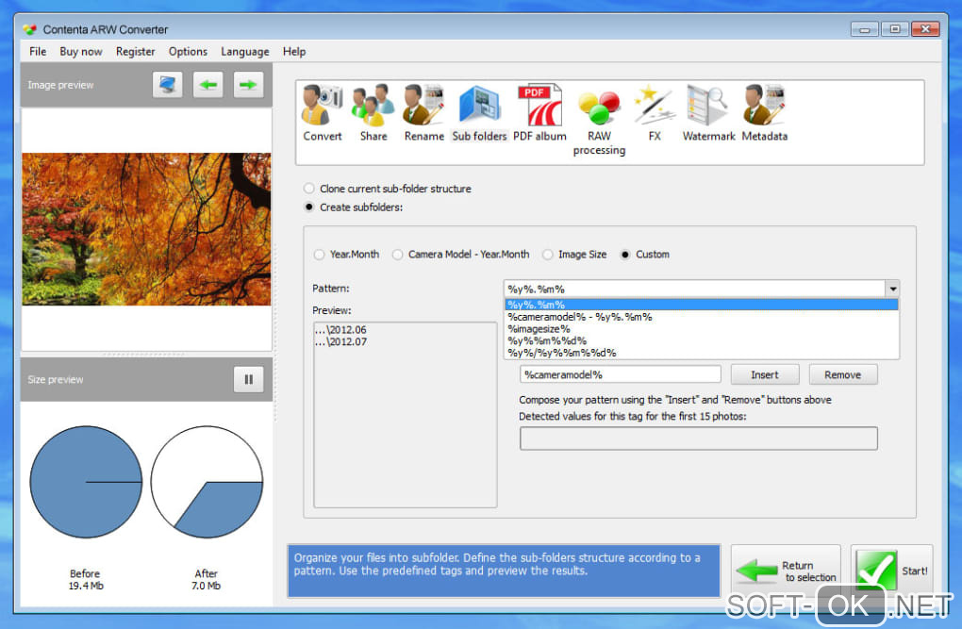
Task: Open the Watermark tool
Action: tap(708, 113)
